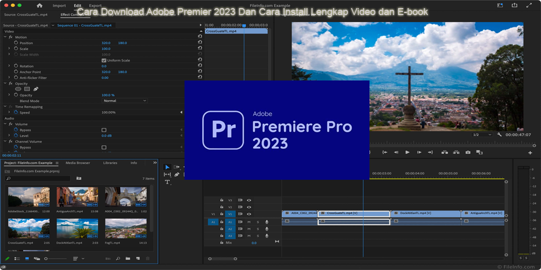Step forward one frame in Program Monitor
The height and width of the screenshot is (270, 541).
[x=419, y=152]
